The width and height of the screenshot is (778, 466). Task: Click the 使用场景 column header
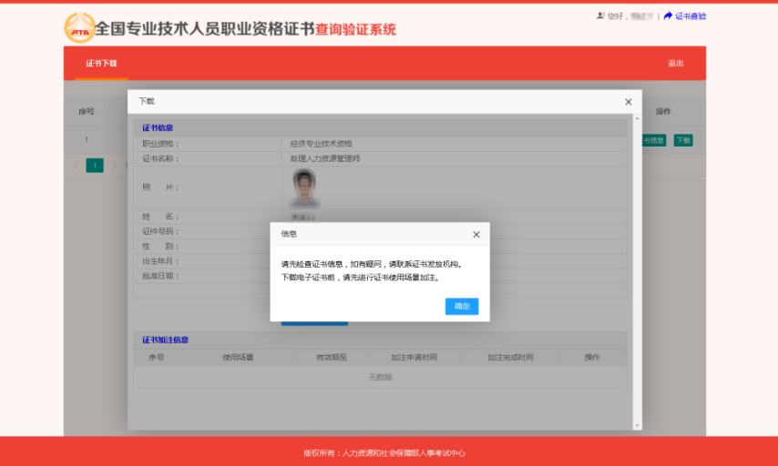(x=238, y=358)
